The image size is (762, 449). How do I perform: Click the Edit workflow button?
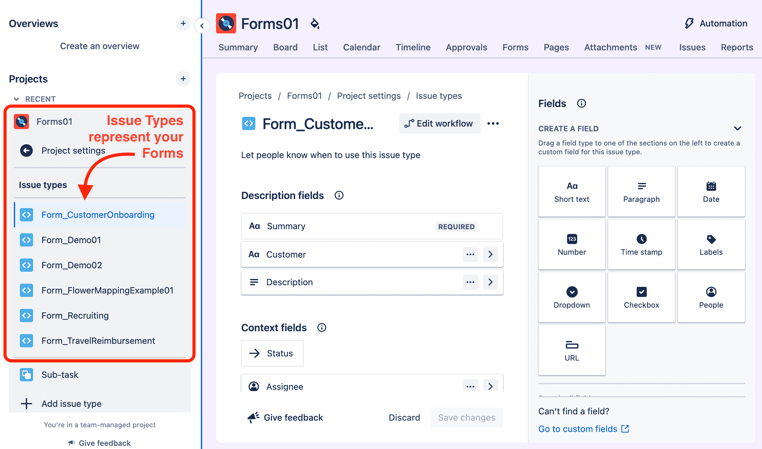[x=440, y=123]
